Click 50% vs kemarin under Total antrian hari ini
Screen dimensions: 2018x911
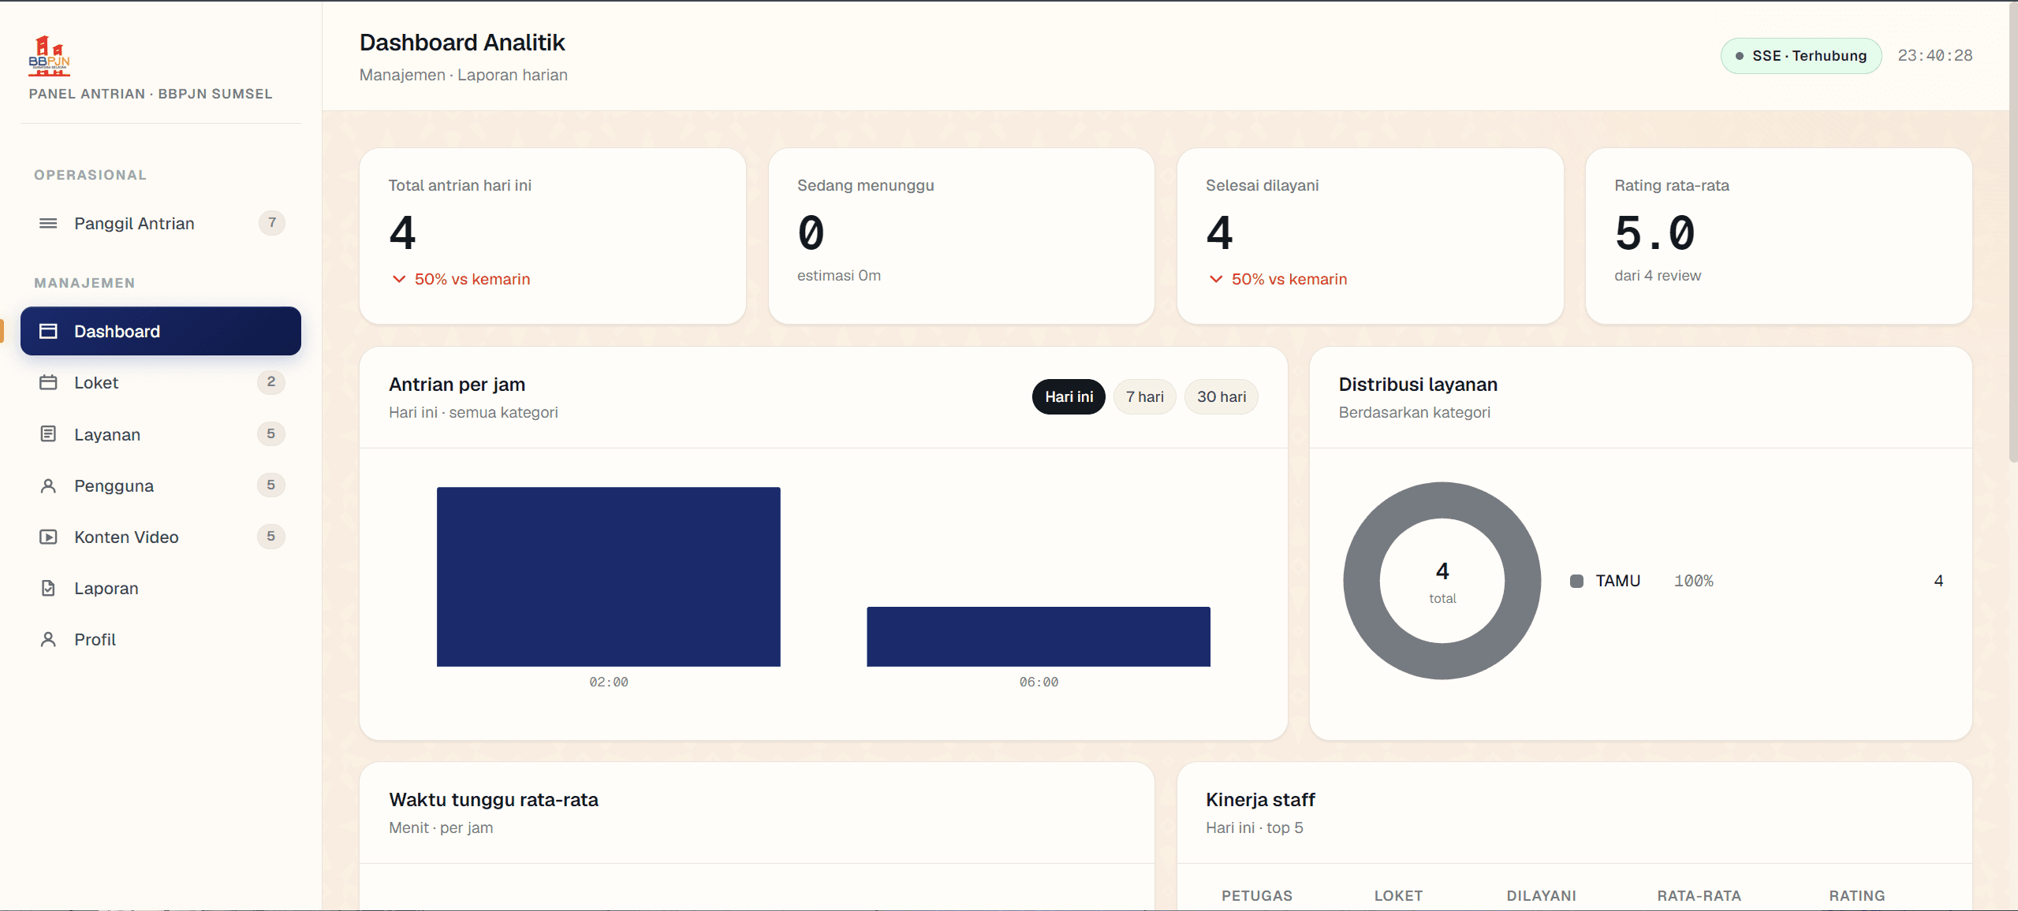(x=472, y=279)
